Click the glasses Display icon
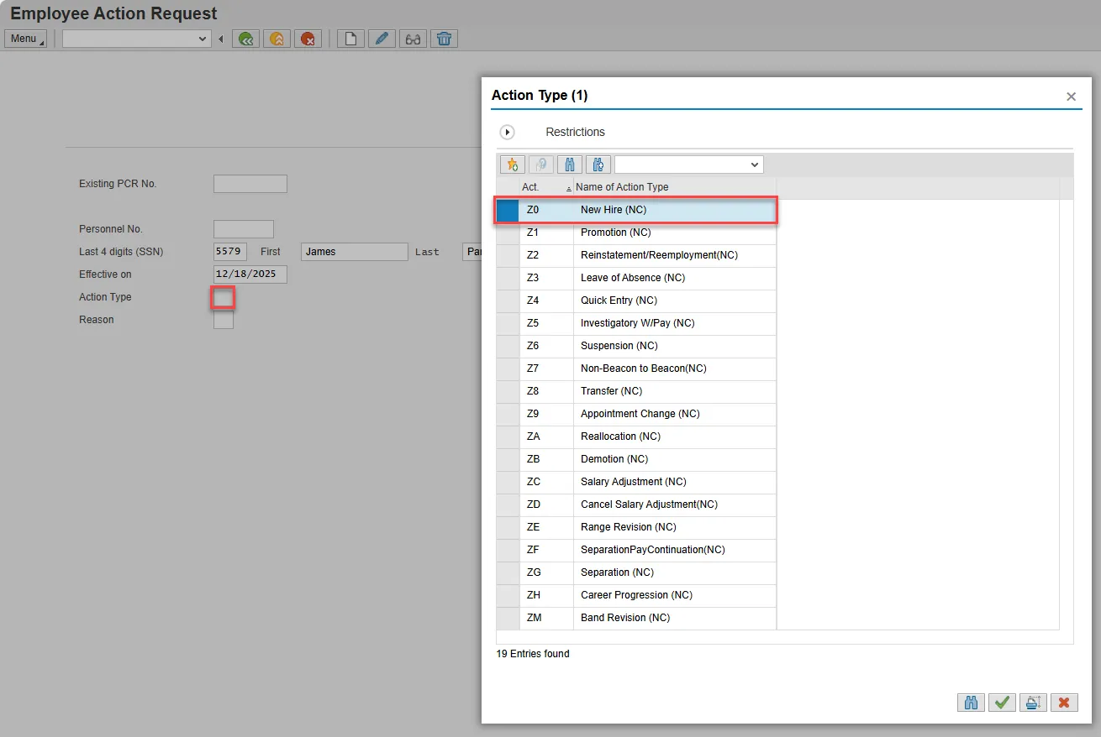1101x737 pixels. 413,39
